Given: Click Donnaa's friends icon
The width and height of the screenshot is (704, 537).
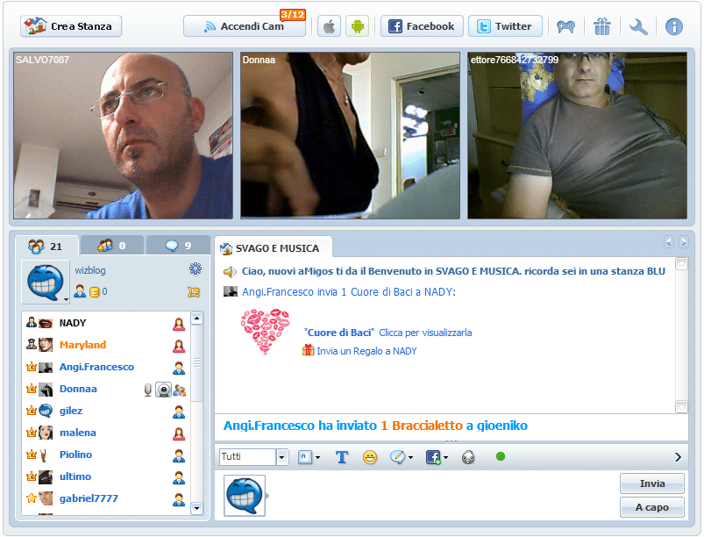Looking at the screenshot, I should point(180,390).
